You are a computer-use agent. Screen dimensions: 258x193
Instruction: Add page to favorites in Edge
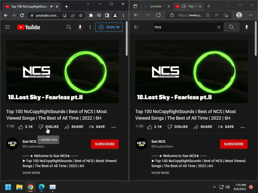point(226,15)
